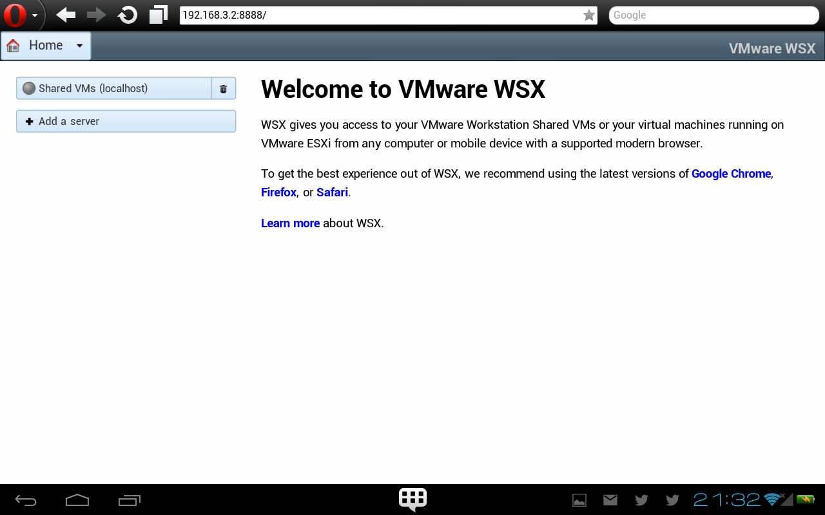Open the email notification icon

click(610, 500)
